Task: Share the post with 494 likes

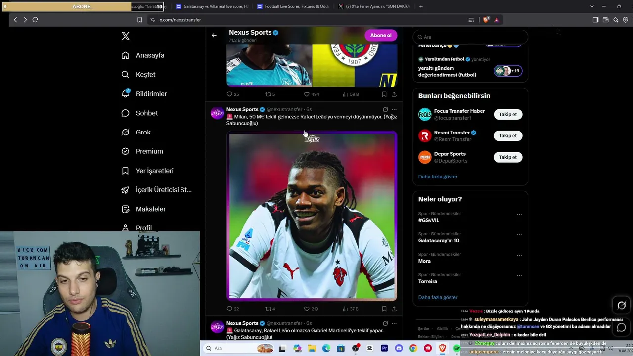Action: point(394,94)
